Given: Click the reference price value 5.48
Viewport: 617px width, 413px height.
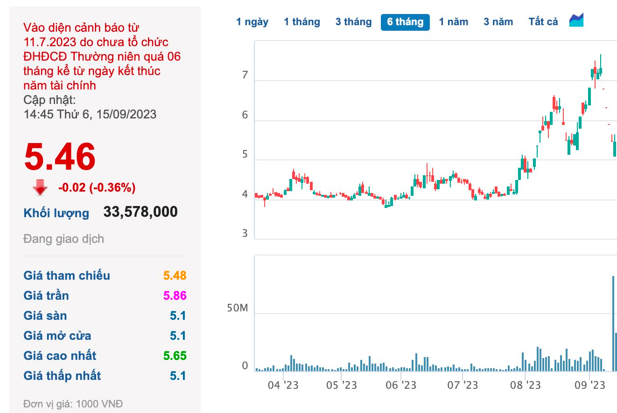Looking at the screenshot, I should pos(175,275).
